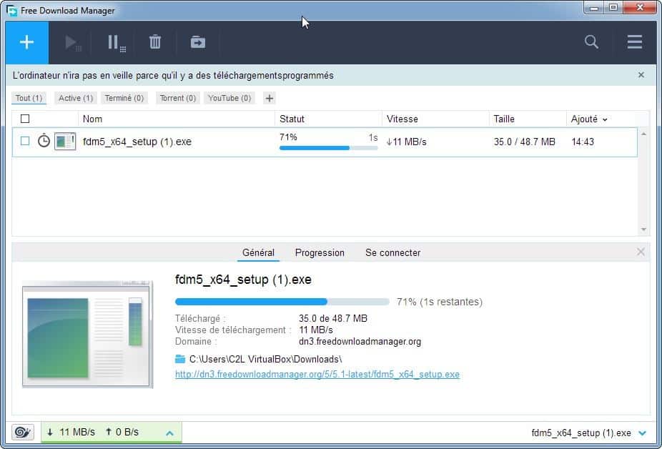Viewport: 662px width, 449px height.
Task: Delete the download using trash icon
Action: [x=155, y=41]
